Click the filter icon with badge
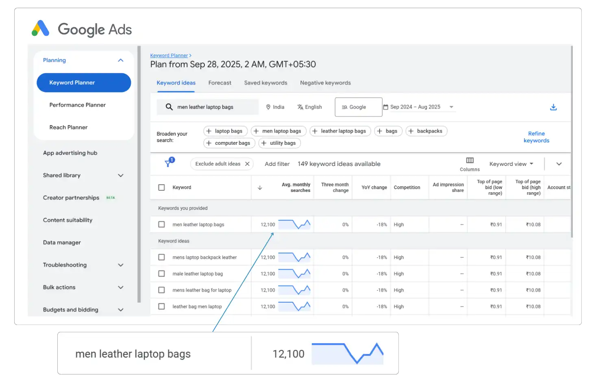596x388 pixels. tap(168, 163)
